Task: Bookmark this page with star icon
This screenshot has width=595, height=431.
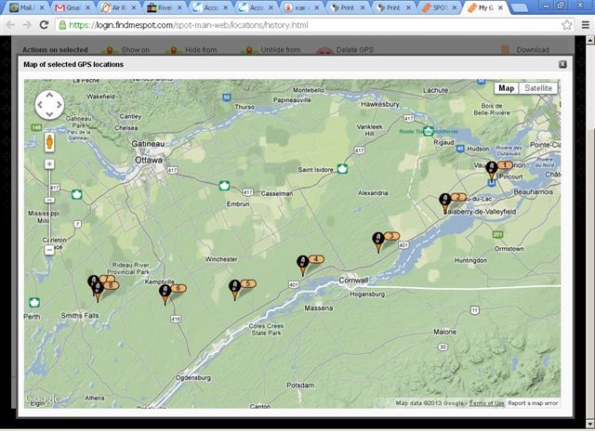Action: click(x=566, y=24)
